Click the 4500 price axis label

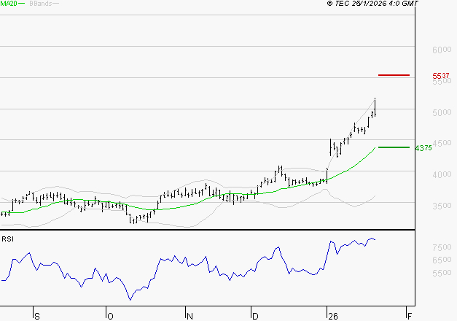tap(442, 143)
